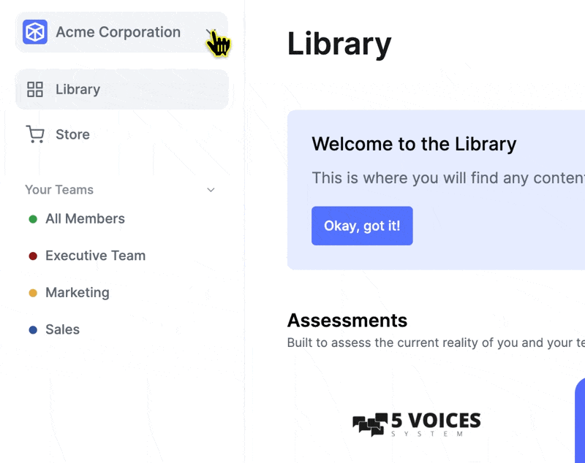
Task: Dismiss welcome banner with Okay, got it!
Action: [x=362, y=226]
